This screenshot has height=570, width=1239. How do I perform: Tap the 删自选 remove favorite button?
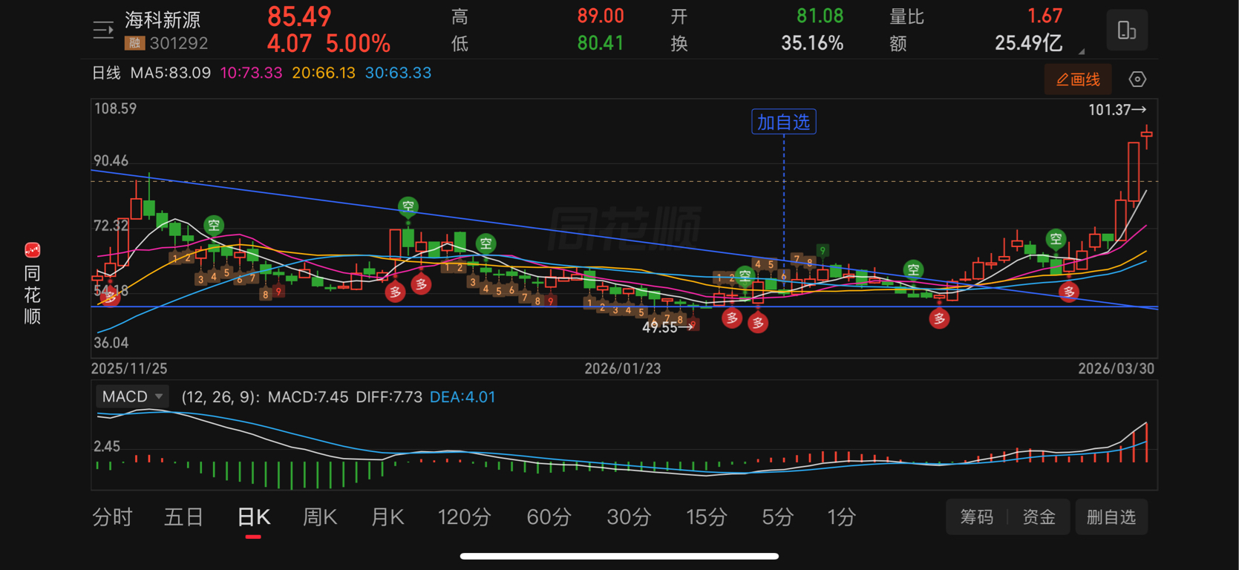click(1111, 517)
